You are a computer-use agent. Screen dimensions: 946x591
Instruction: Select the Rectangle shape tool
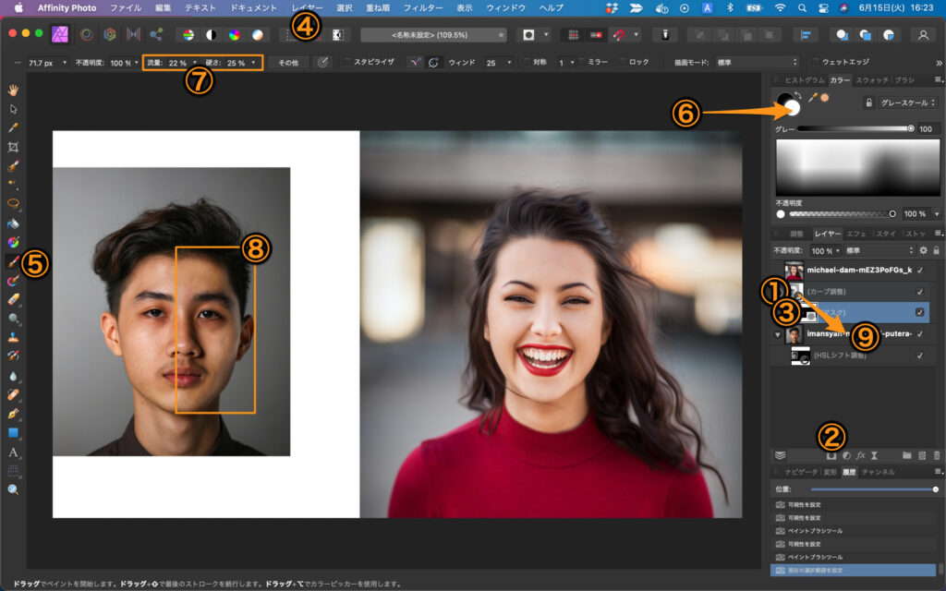point(13,433)
